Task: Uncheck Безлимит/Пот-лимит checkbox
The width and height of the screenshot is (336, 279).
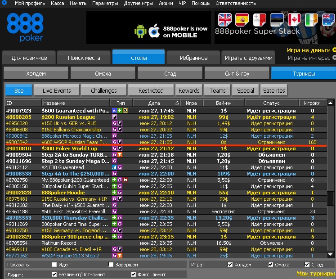Action: click(x=54, y=274)
